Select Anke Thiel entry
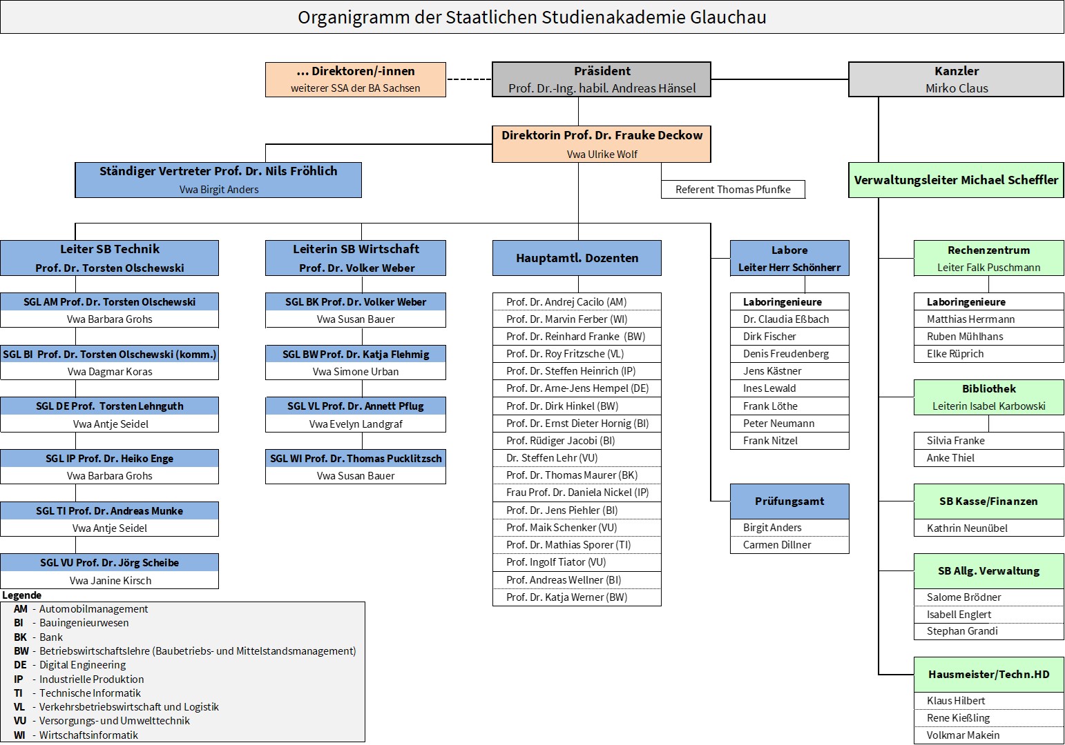 click(x=989, y=457)
